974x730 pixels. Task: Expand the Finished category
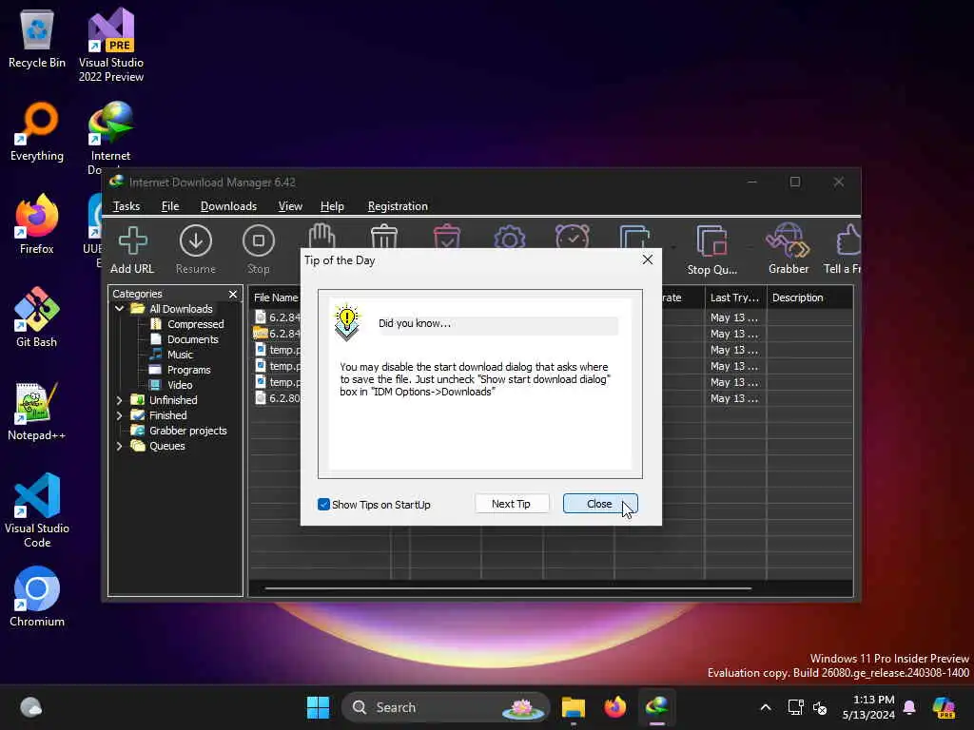click(119, 415)
